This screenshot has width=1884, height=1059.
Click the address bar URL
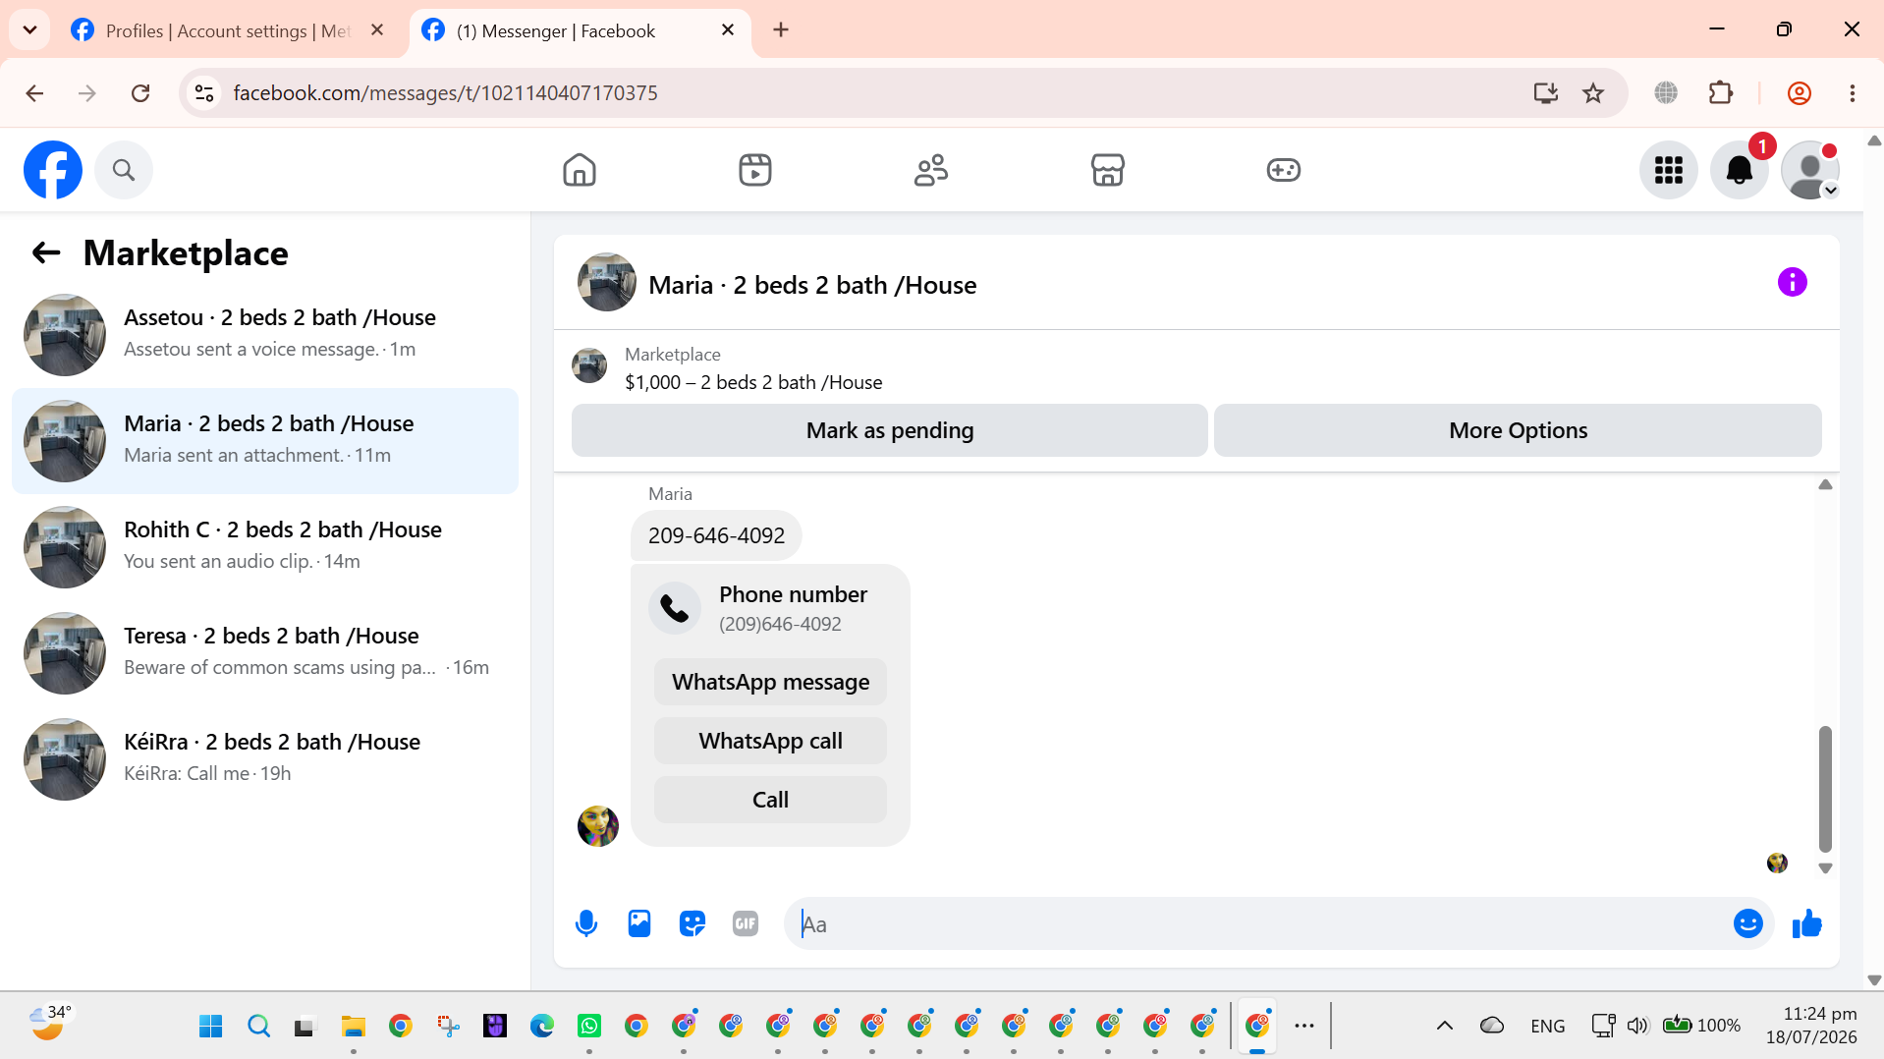pyautogui.click(x=445, y=93)
